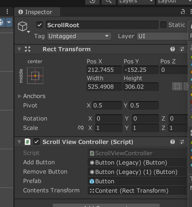Collapse the Scroll View Controller component
This screenshot has width=192, height=207.
[x=19, y=142]
